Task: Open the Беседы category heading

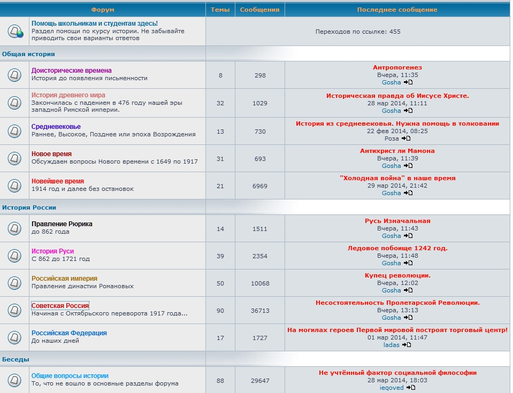Action: click(x=16, y=359)
